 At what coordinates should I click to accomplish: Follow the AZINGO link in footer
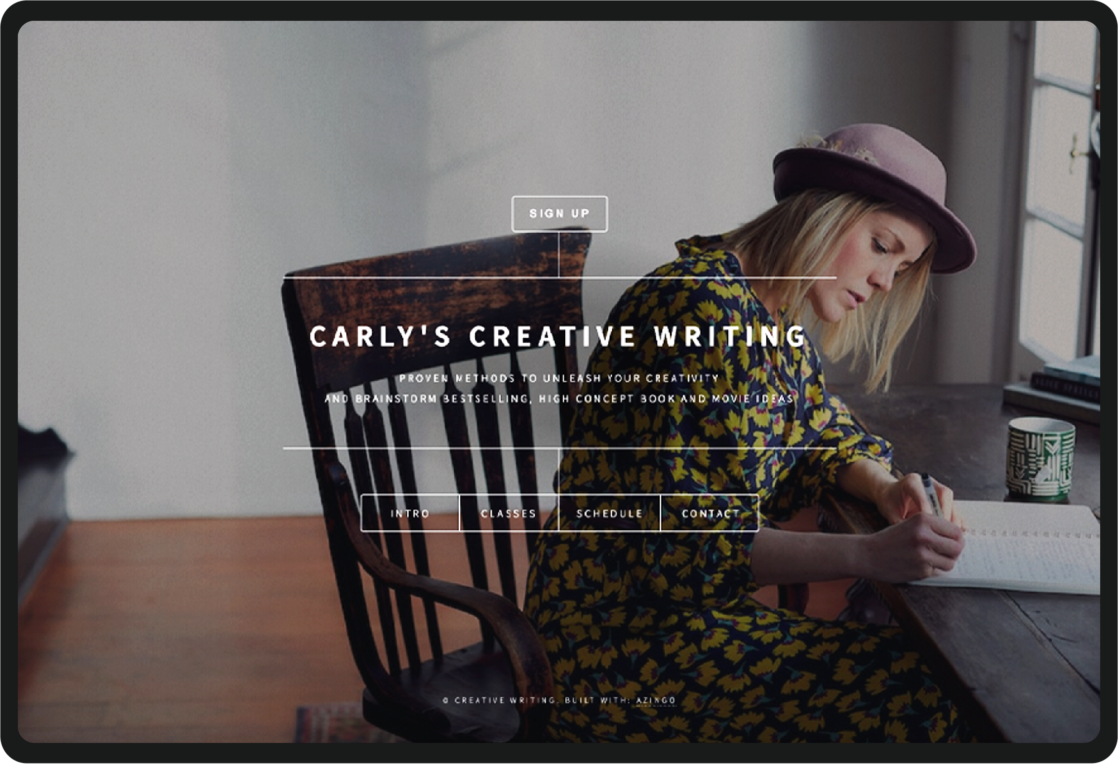pyautogui.click(x=656, y=700)
